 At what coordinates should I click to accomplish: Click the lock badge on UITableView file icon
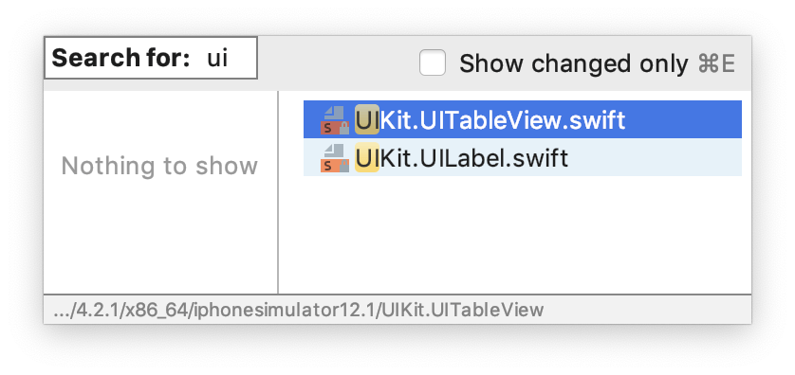click(x=344, y=129)
